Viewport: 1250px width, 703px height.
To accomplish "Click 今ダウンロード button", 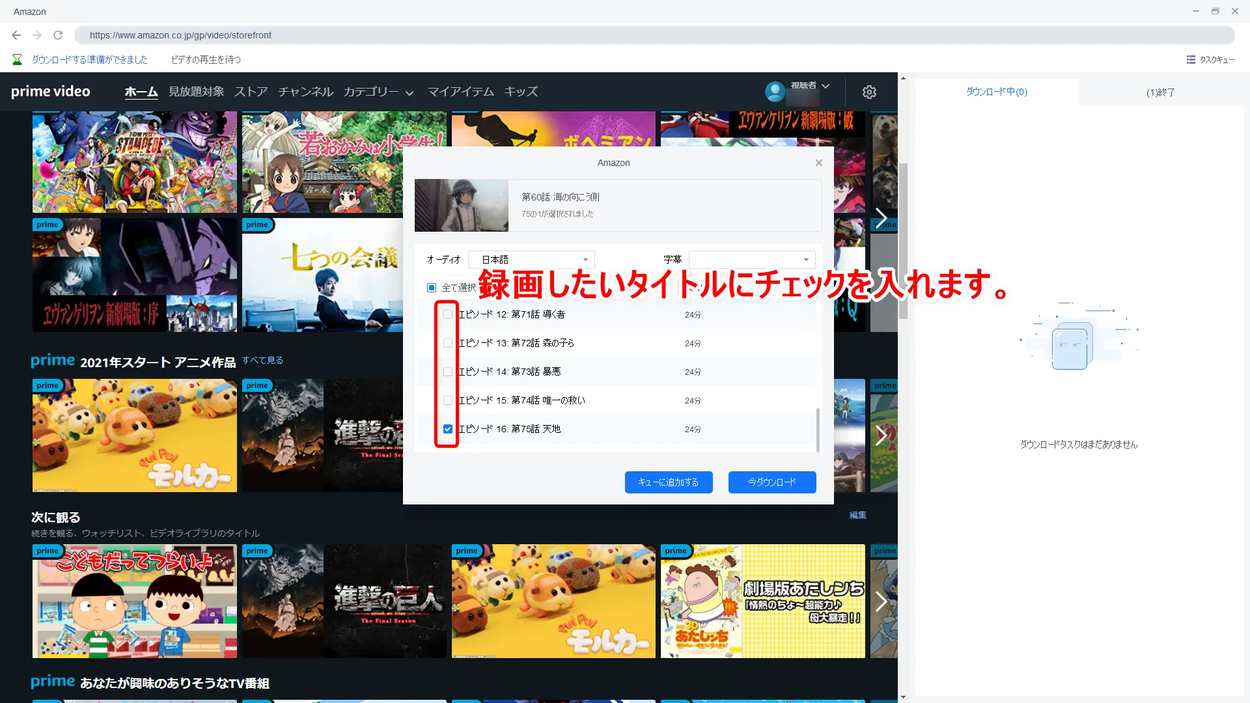I will click(x=772, y=482).
